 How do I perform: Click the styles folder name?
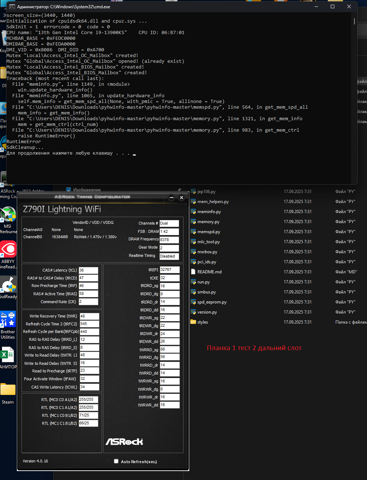(203, 322)
